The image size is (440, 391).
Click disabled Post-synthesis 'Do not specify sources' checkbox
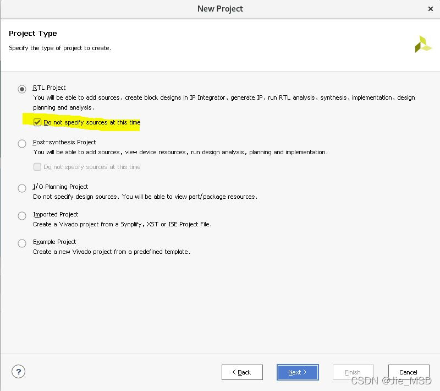coord(37,167)
